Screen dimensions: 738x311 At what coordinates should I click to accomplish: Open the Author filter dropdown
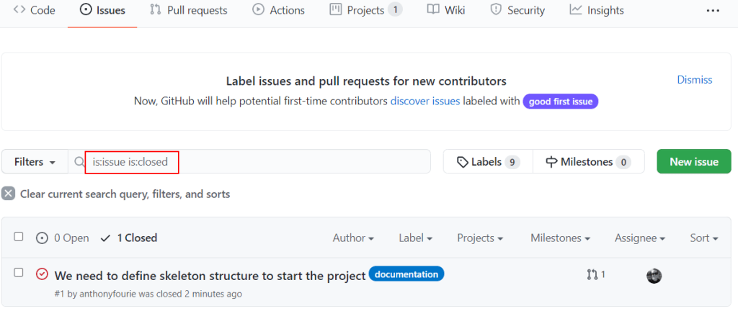coord(353,238)
